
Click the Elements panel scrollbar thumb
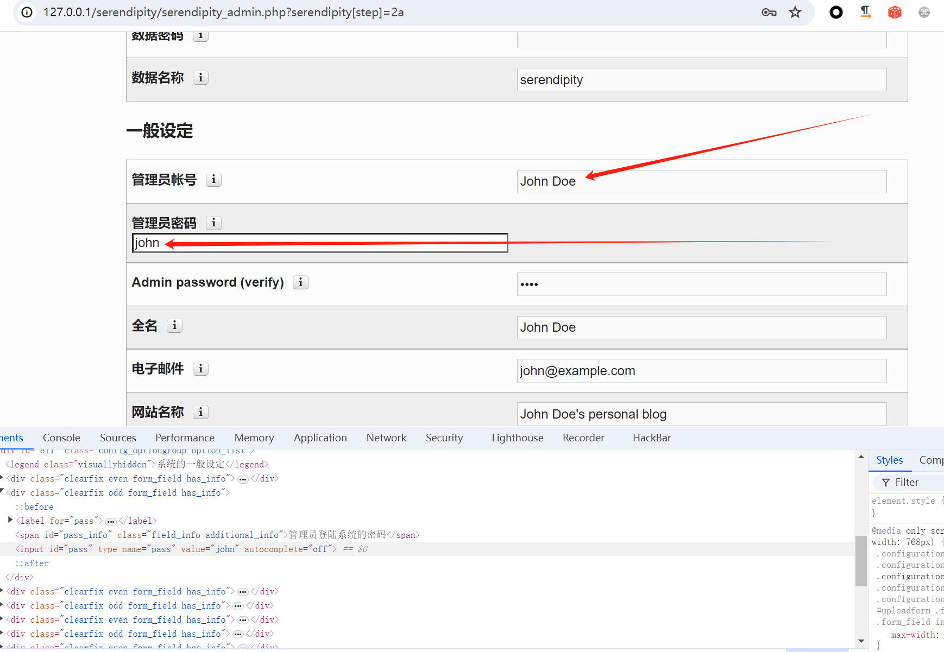(861, 561)
